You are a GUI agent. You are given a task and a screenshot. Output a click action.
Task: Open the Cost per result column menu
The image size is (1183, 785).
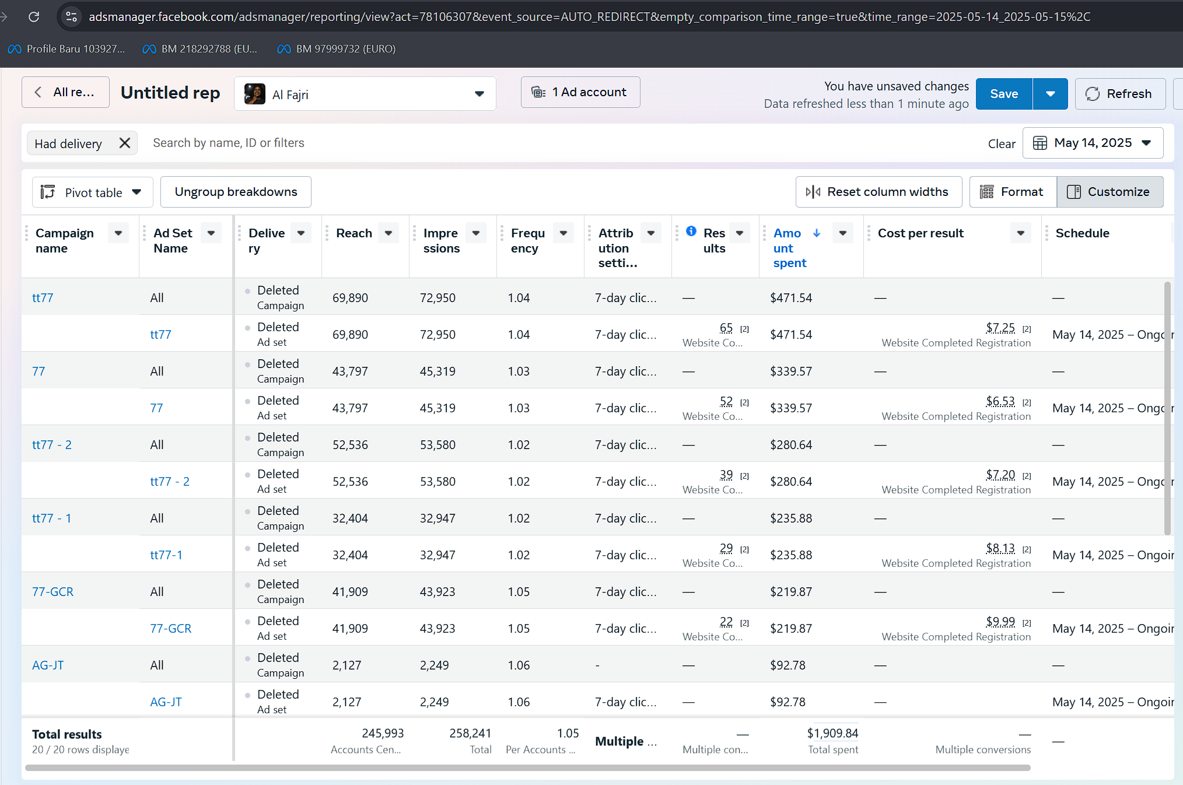click(1020, 233)
